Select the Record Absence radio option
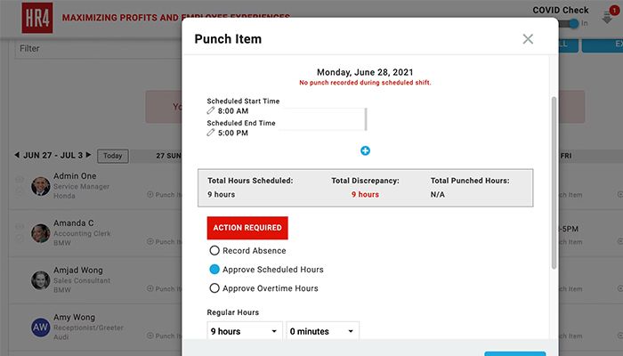Image resolution: width=623 pixels, height=356 pixels. [214, 251]
